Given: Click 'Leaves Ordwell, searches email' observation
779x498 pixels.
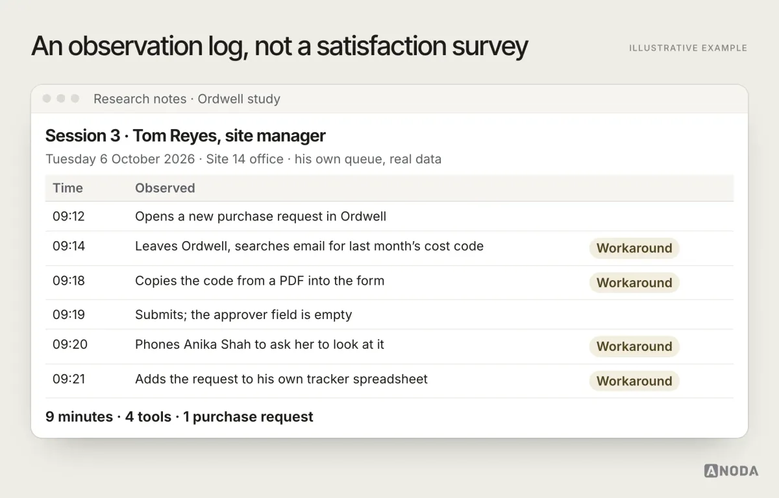Looking at the screenshot, I should [309, 246].
